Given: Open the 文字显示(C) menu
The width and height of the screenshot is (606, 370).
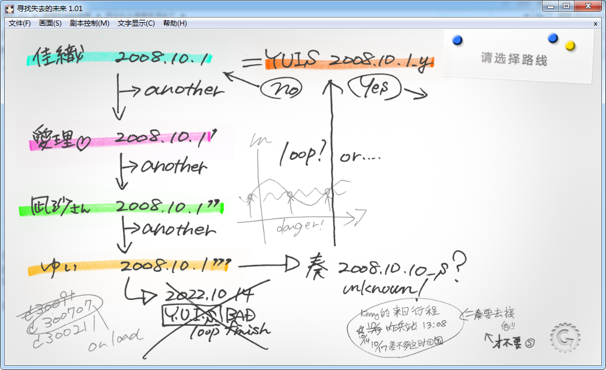Looking at the screenshot, I should point(136,23).
